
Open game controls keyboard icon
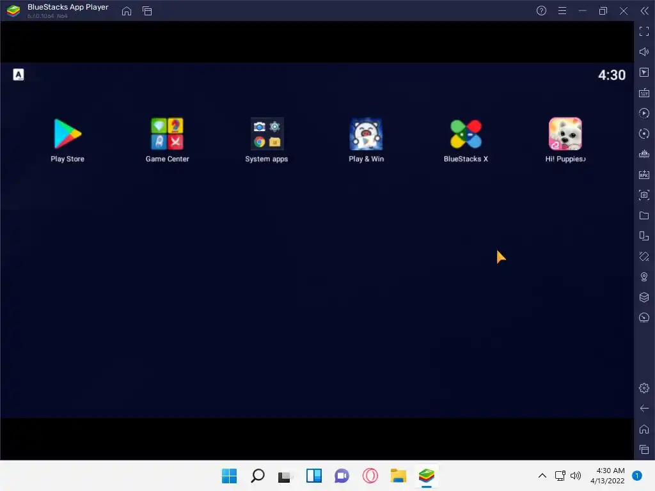tap(644, 93)
